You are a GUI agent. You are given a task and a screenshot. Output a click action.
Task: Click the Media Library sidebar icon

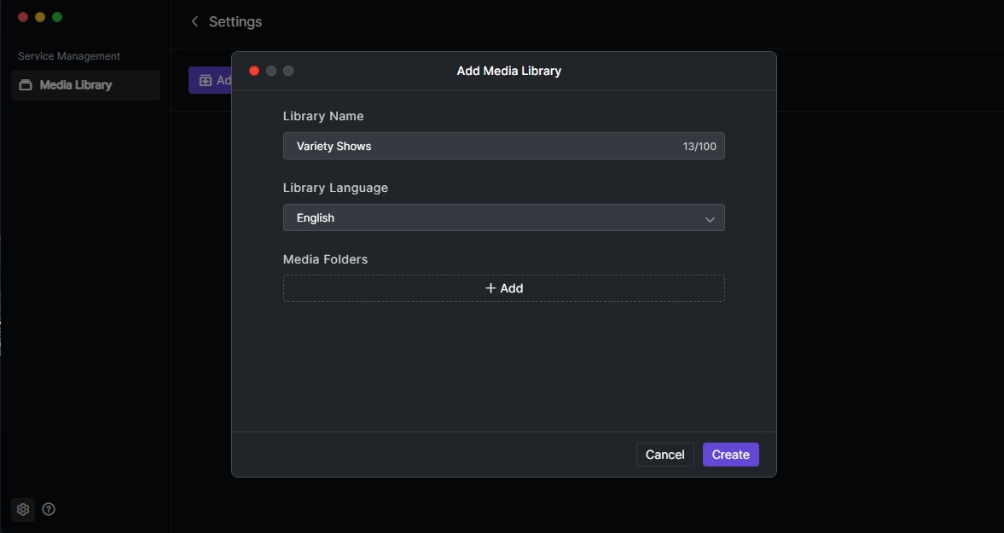coord(26,85)
